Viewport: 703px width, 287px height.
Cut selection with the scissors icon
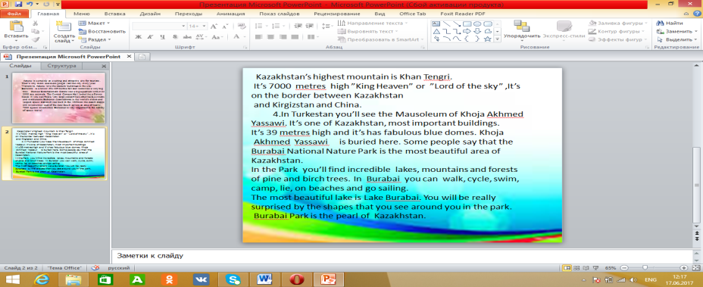(36, 23)
